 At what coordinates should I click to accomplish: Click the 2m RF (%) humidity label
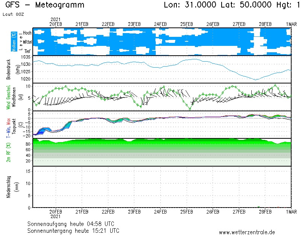point(8,152)
